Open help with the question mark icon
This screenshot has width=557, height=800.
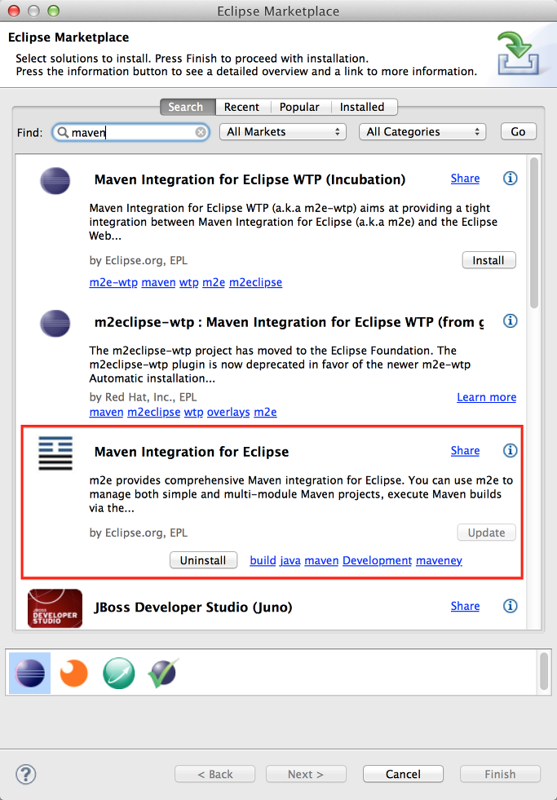25,774
